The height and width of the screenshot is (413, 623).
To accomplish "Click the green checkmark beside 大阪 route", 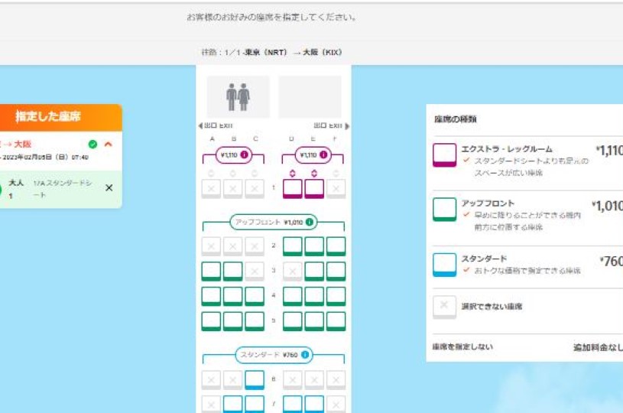I will point(92,144).
